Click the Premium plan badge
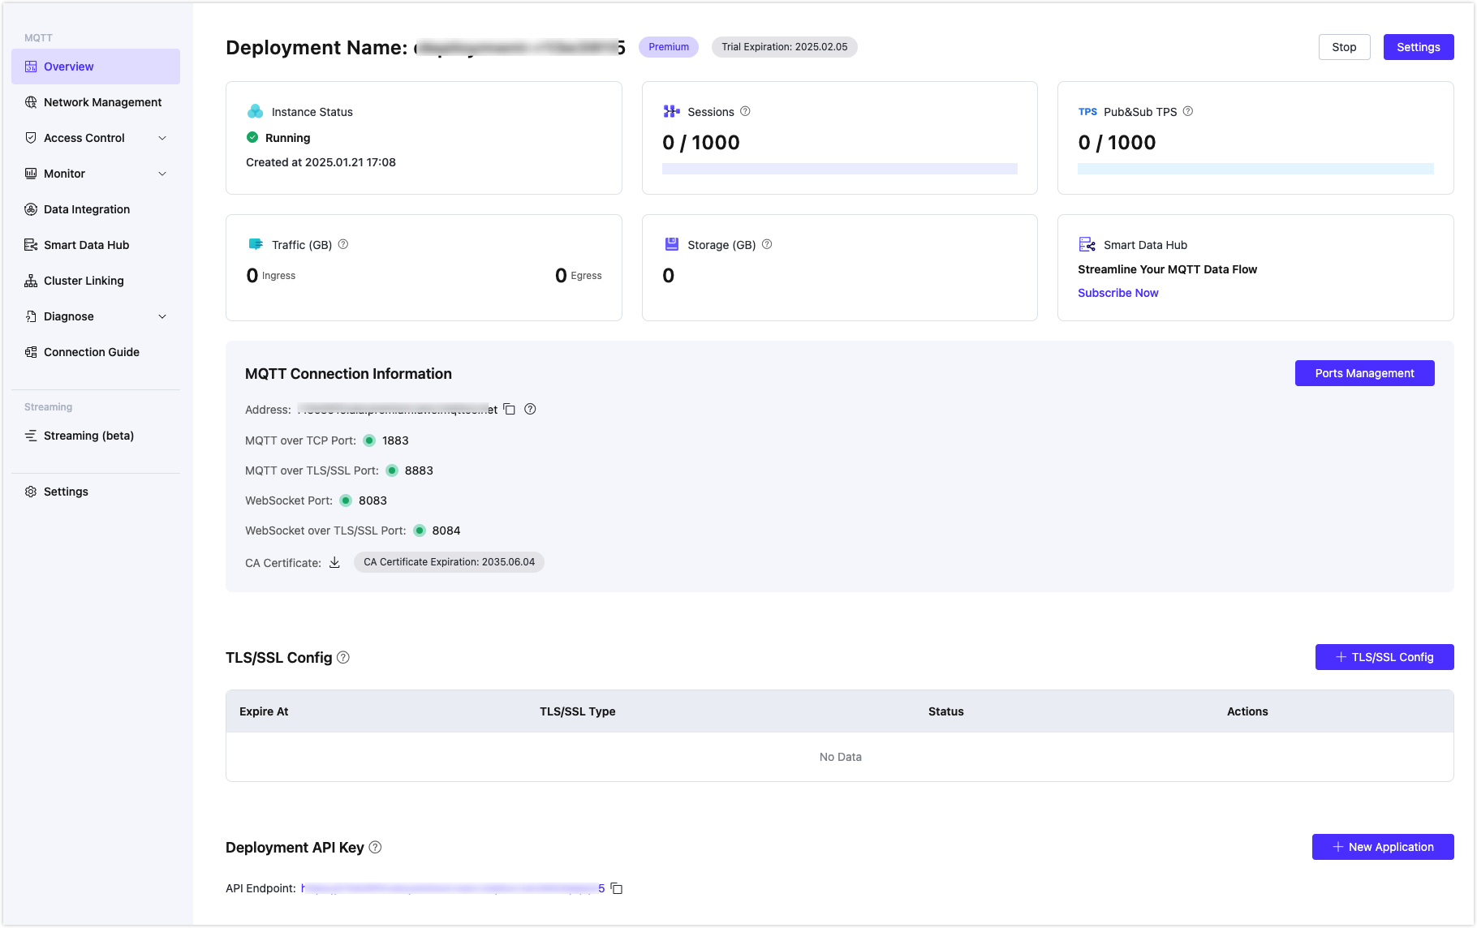Image resolution: width=1477 pixels, height=928 pixels. coord(669,47)
